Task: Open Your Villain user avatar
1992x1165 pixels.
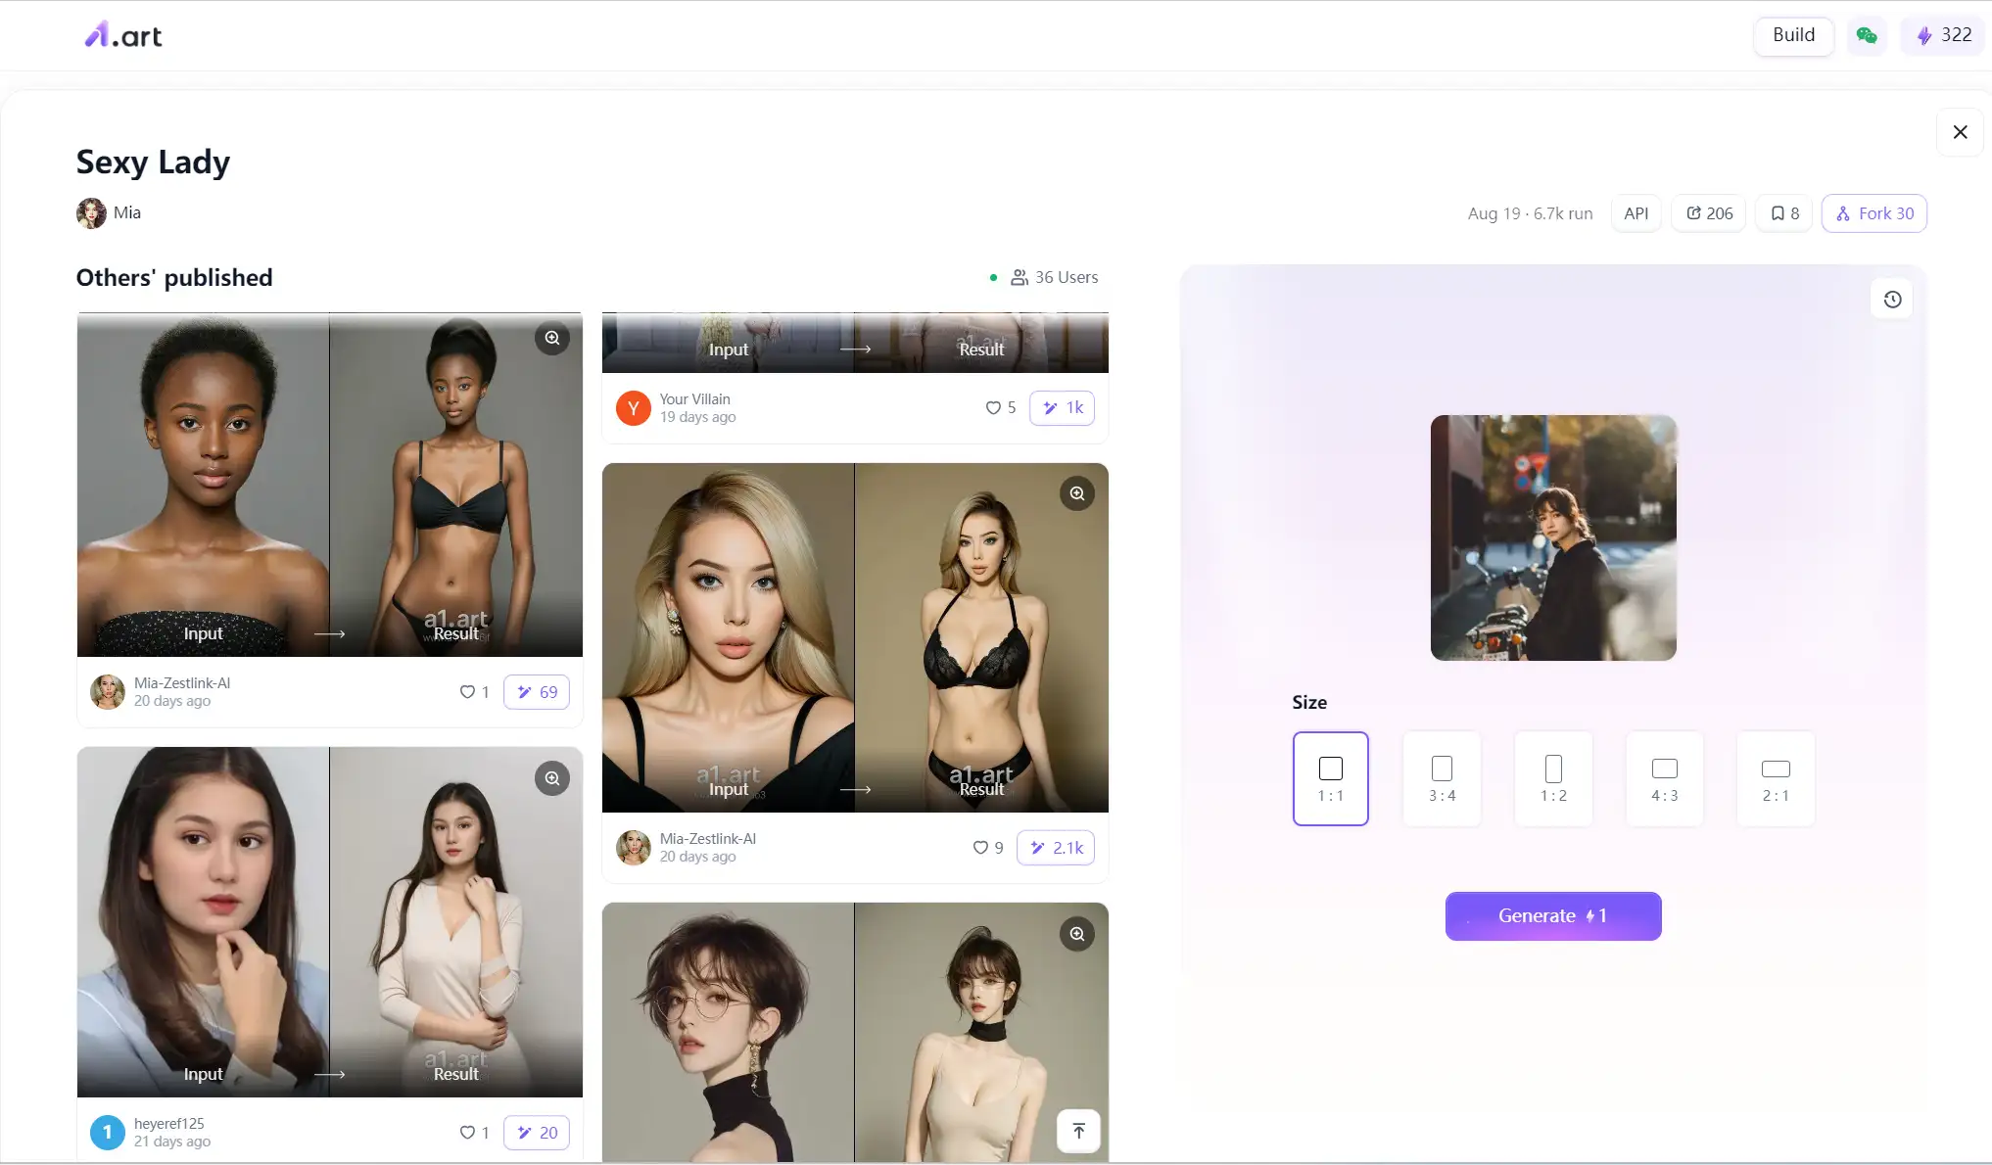Action: click(634, 408)
